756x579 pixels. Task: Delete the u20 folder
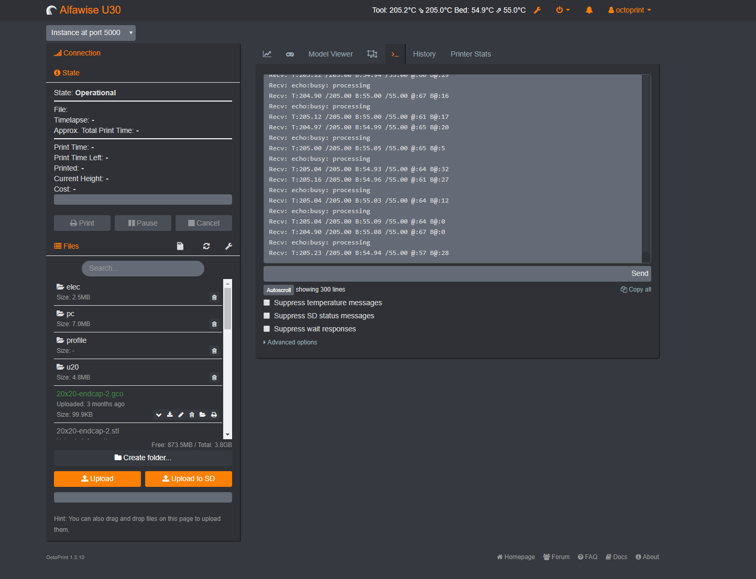[214, 377]
